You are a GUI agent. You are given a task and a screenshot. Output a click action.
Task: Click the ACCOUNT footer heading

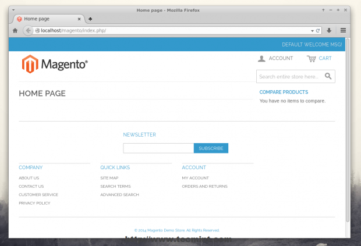[194, 167]
